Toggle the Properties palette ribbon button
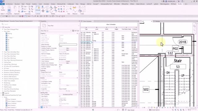 pos(9,11)
